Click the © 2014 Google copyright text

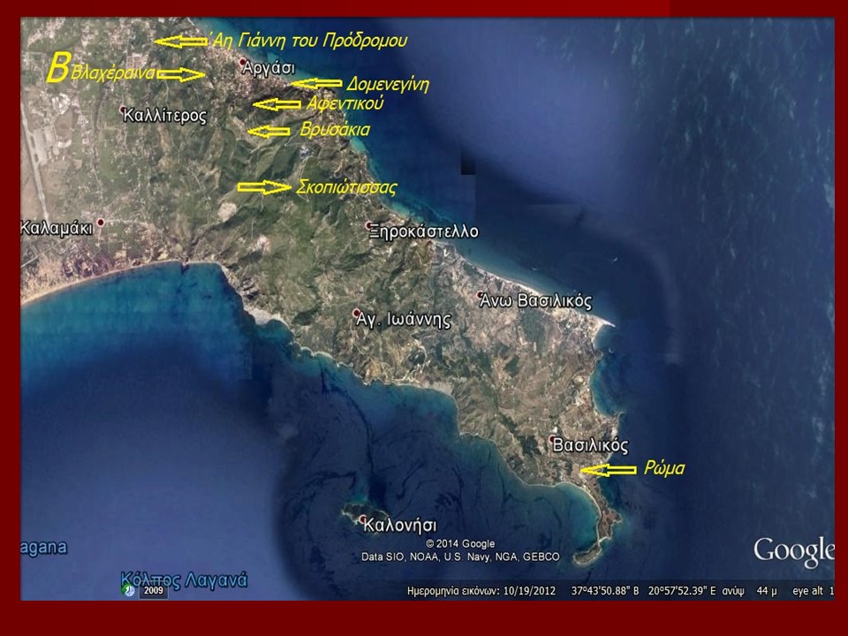(459, 543)
